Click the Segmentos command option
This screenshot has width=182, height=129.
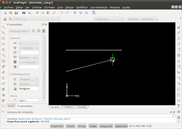(25, 119)
